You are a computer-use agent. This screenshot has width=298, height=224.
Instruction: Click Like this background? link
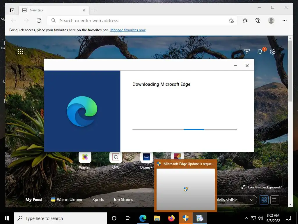[262, 187]
